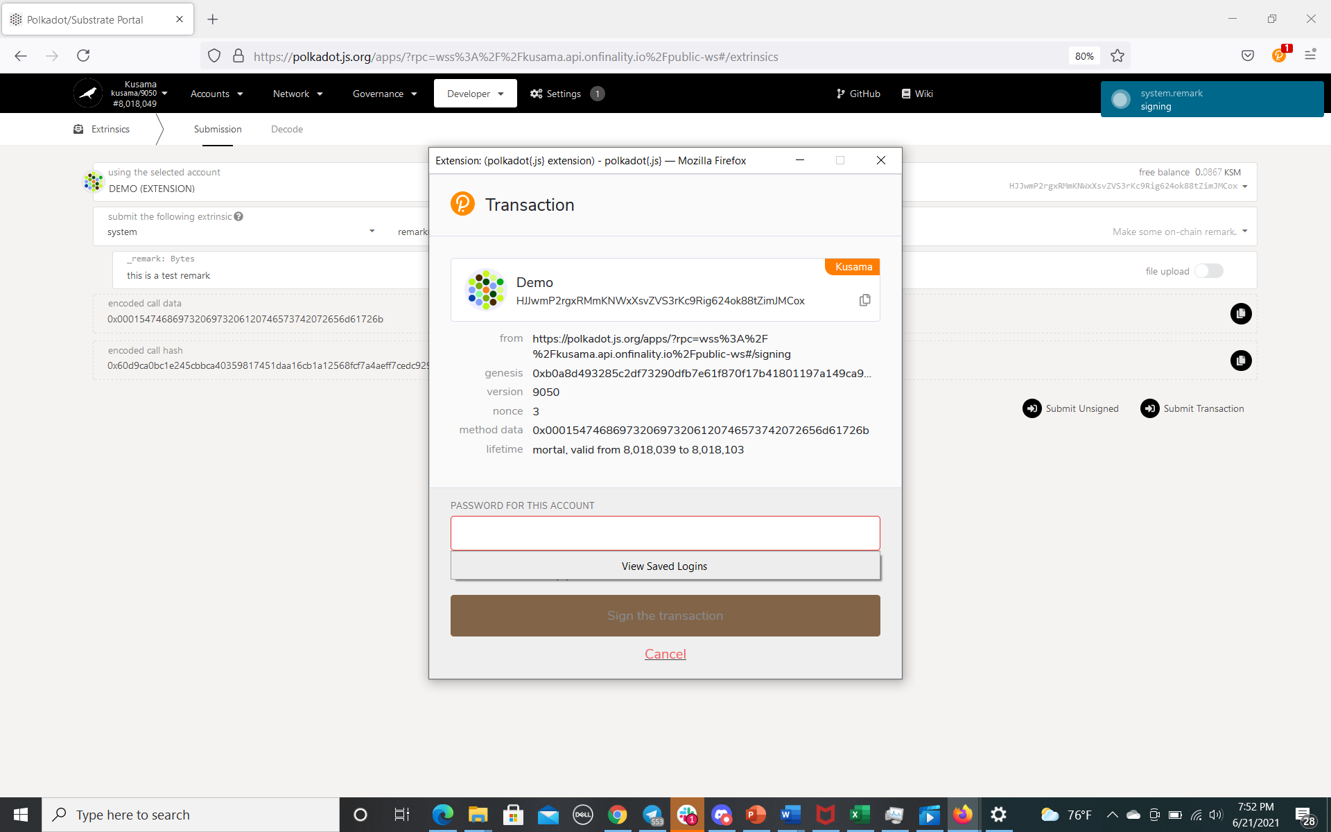
Task: Copy the Demo account address icon
Action: click(x=864, y=300)
